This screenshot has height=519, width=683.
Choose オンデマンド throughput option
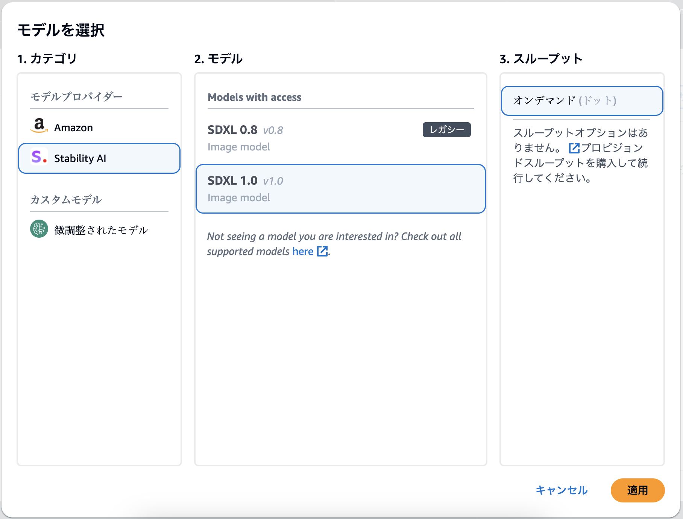582,101
